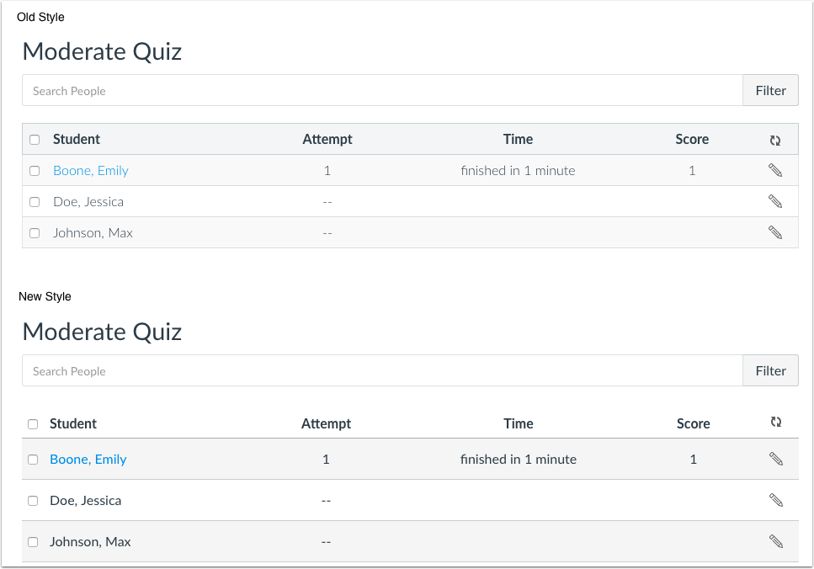The width and height of the screenshot is (814, 569).
Task: Select the pencil icon for Johnson, Max in New Style
Action: [775, 541]
